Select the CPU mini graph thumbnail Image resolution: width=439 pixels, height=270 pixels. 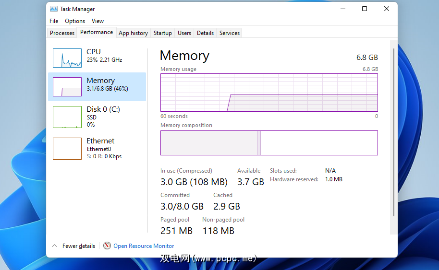pyautogui.click(x=67, y=58)
